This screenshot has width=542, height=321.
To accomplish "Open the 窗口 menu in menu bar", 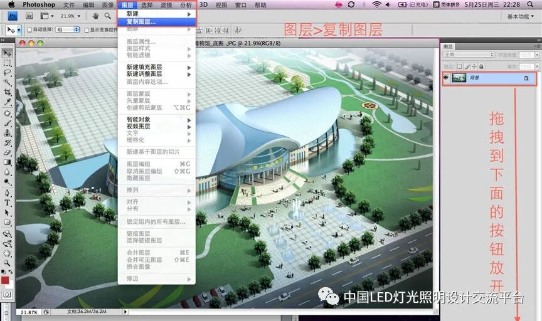I will point(241,5).
